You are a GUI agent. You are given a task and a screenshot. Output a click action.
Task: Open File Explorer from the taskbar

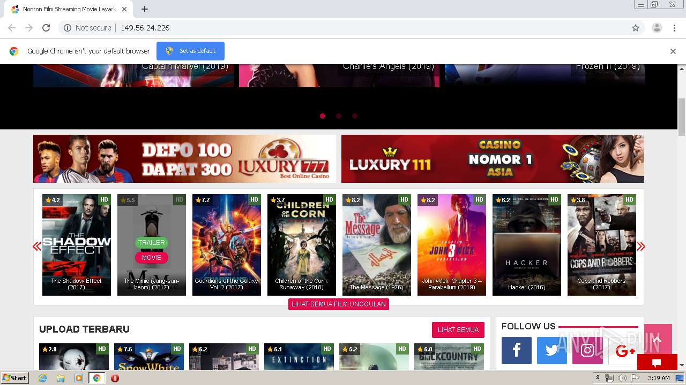tap(61, 378)
